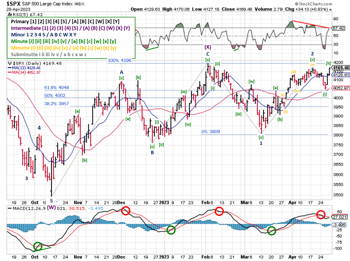Click the Volume 2.7B value in header
This screenshot has height=261, width=350.
[x=269, y=9]
